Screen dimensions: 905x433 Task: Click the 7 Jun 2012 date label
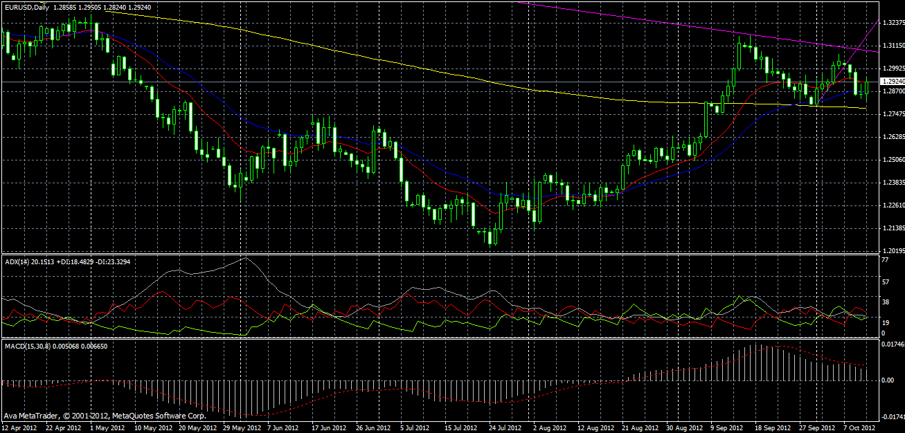click(x=283, y=427)
